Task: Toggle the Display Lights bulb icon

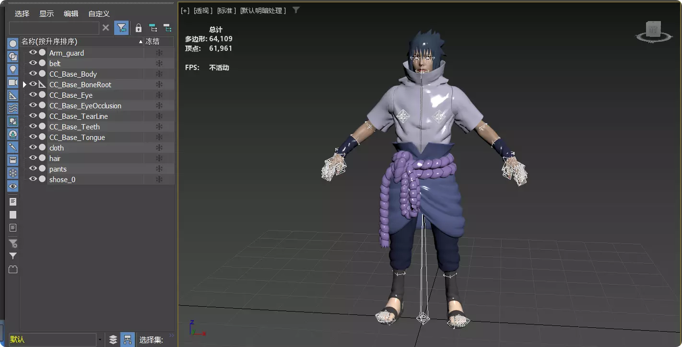Action: [13, 69]
